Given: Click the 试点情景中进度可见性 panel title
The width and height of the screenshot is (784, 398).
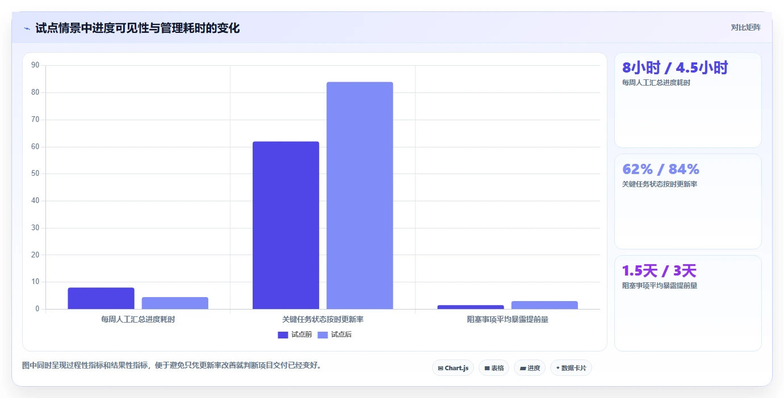Looking at the screenshot, I should coord(137,28).
